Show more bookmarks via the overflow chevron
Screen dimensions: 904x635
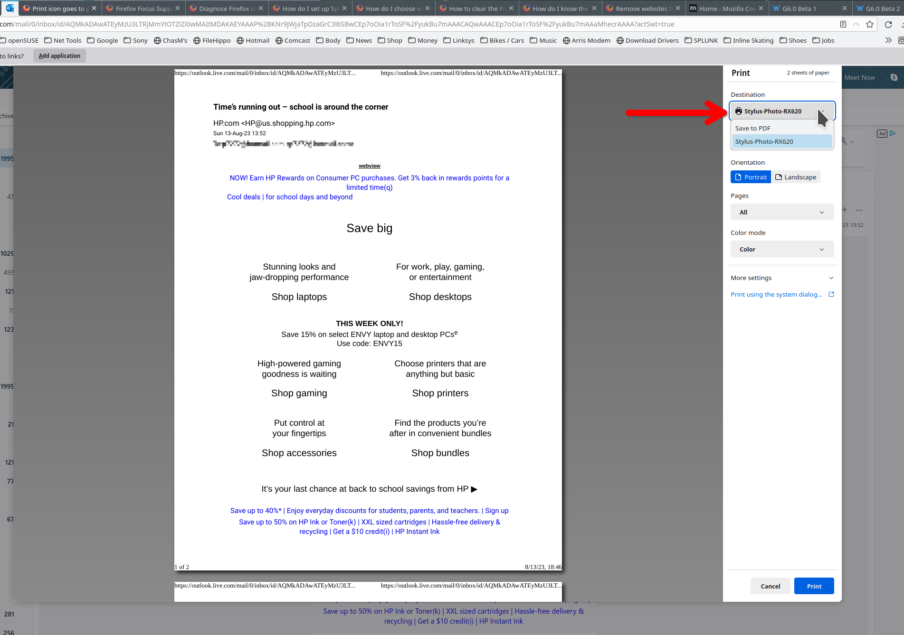[888, 40]
